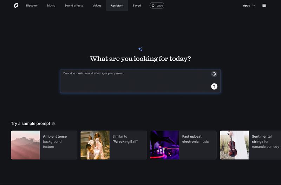This screenshot has height=185, width=281.
Task: Open the Voices tab
Action: pyautogui.click(x=97, y=6)
